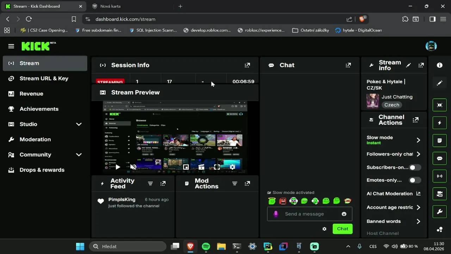This screenshot has height=254, width=451.
Task: Toggle the stream preview widget in the right rail
Action: tap(440, 105)
